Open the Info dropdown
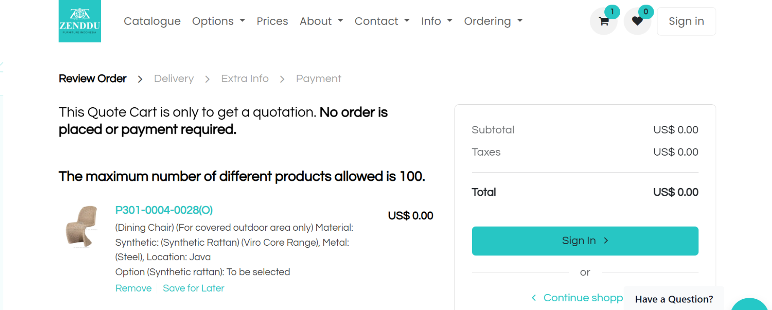Image resolution: width=772 pixels, height=310 pixels. 437,21
